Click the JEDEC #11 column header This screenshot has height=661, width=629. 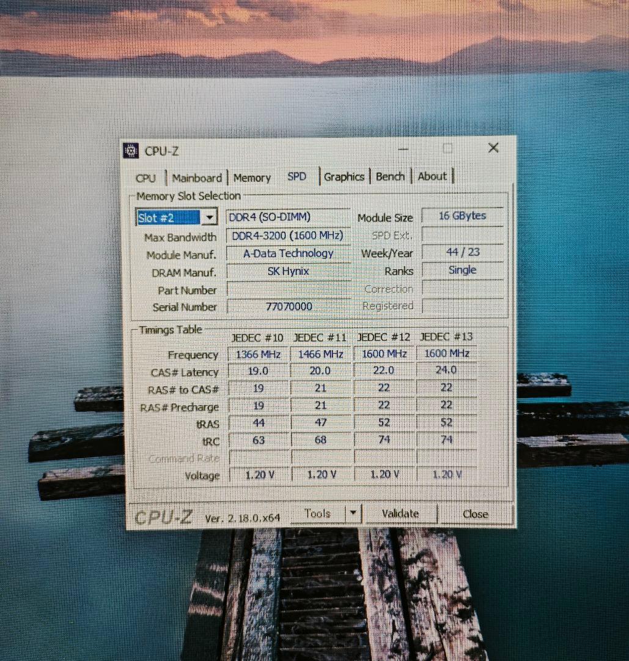click(320, 338)
